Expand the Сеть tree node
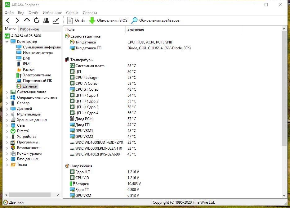Image resolution: width=290 pixels, height=208 pixels. 7,125
